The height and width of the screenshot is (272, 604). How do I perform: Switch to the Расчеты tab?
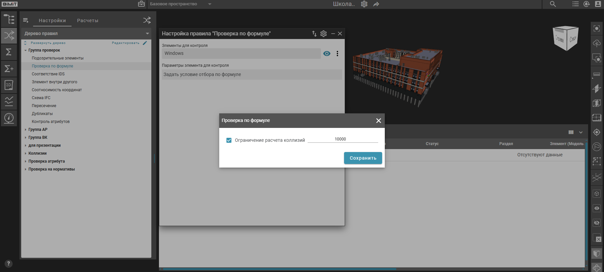pos(88,20)
